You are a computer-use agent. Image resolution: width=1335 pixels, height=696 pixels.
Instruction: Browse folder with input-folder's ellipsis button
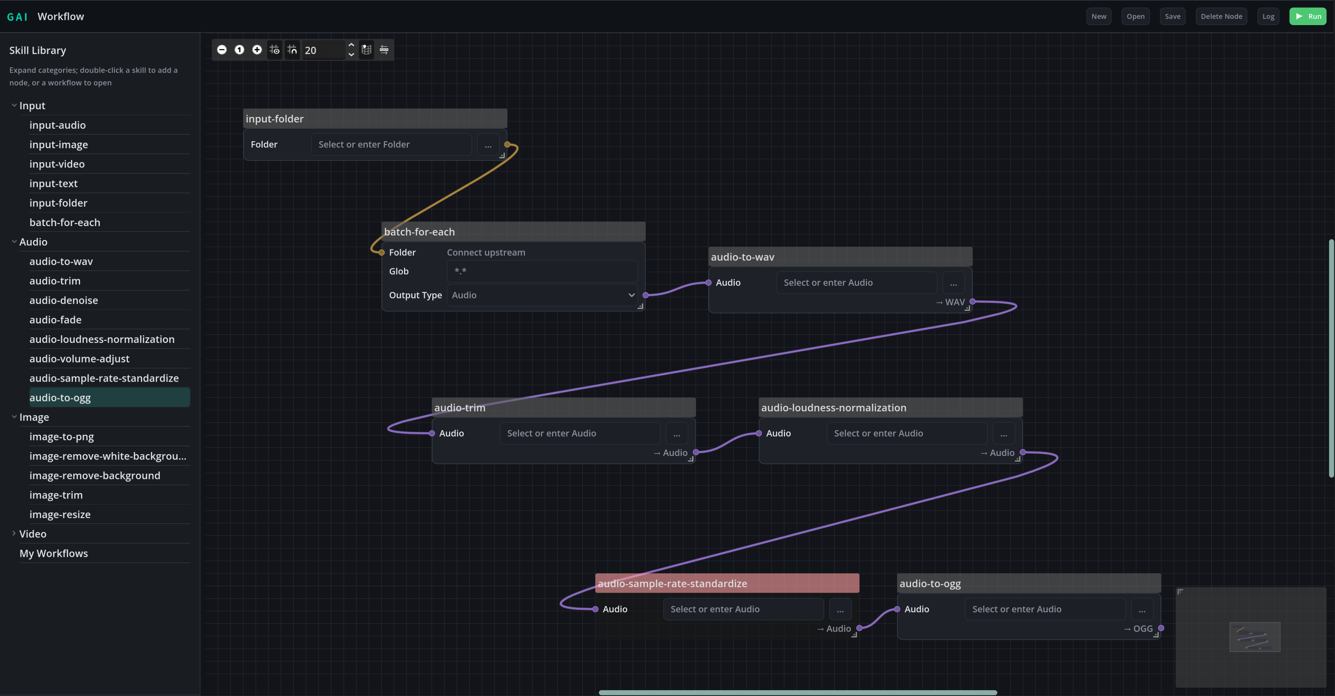click(488, 144)
